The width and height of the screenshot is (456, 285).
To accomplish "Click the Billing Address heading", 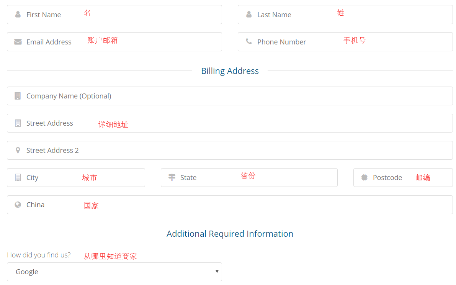I will pyautogui.click(x=230, y=71).
